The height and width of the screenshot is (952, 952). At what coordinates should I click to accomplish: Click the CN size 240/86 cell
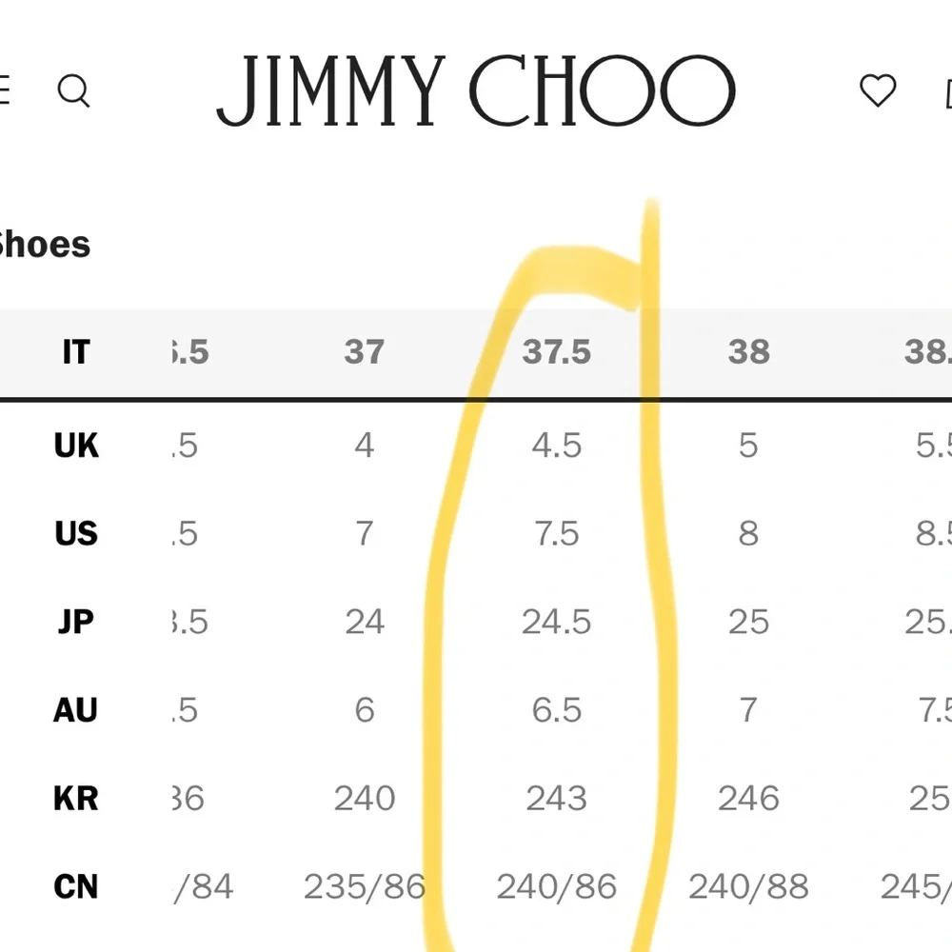556,886
